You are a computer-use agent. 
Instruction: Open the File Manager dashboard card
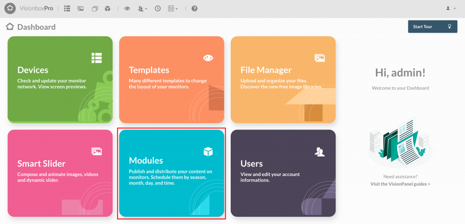click(283, 80)
